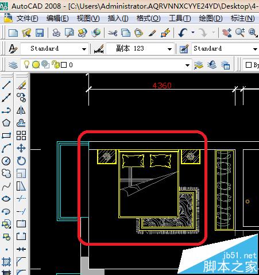Select the Rectangle tool
Screen dimensions: 259x275
click(6, 135)
